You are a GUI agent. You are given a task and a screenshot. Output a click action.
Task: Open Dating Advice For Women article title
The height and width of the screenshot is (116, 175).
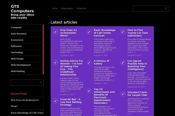coord(71,68)
